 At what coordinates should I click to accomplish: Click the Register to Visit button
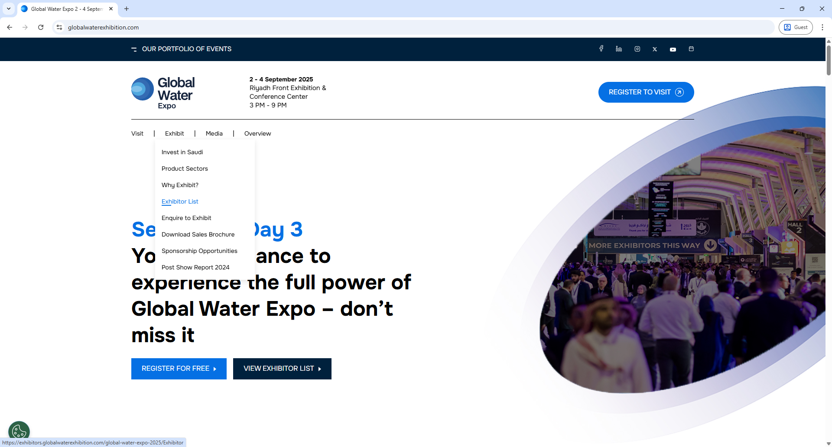[x=646, y=92]
